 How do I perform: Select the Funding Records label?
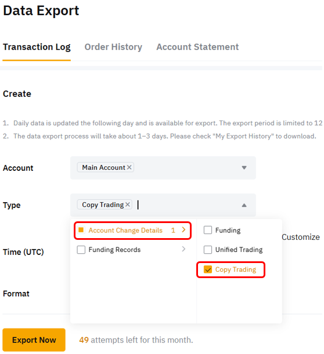coord(114,250)
